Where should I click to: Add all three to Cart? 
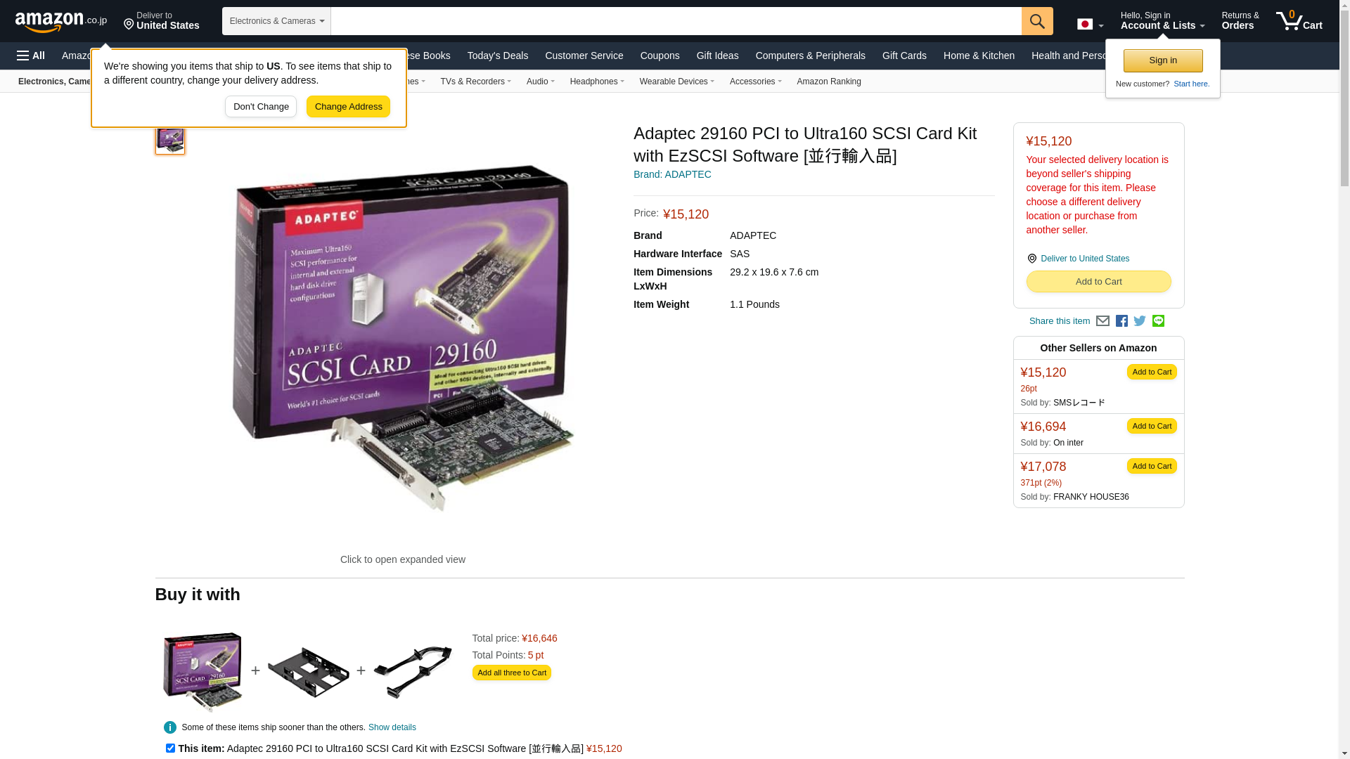click(512, 673)
